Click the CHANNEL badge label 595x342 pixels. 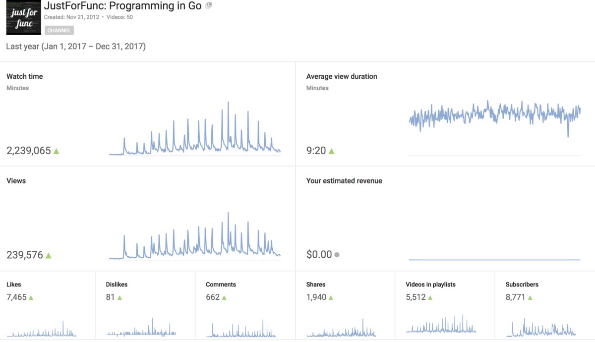click(x=59, y=30)
